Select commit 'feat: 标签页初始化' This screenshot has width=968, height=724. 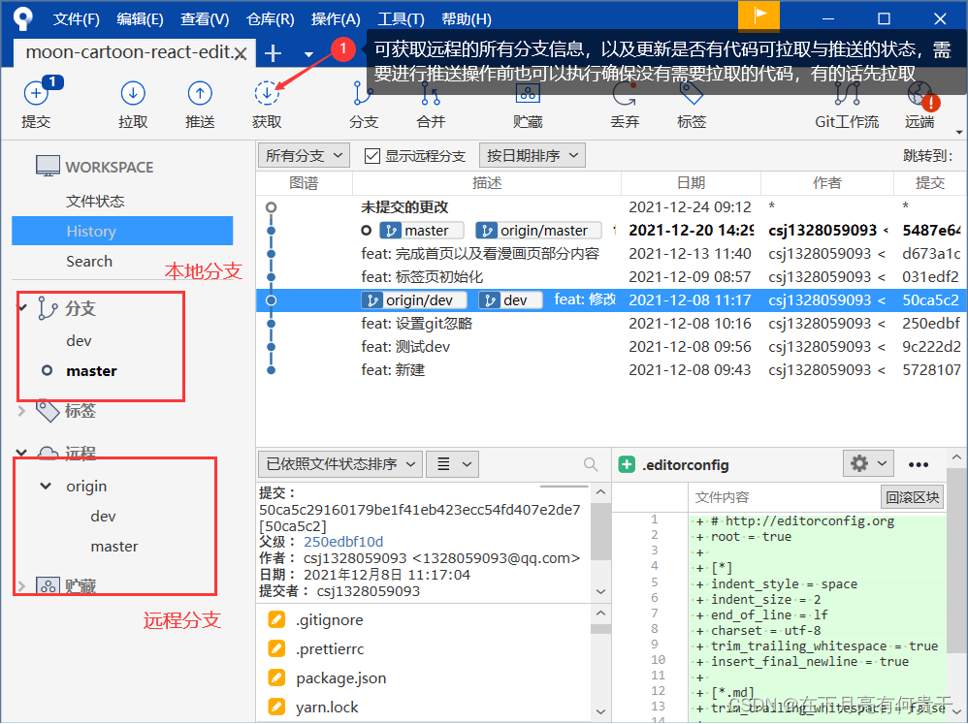(x=611, y=277)
